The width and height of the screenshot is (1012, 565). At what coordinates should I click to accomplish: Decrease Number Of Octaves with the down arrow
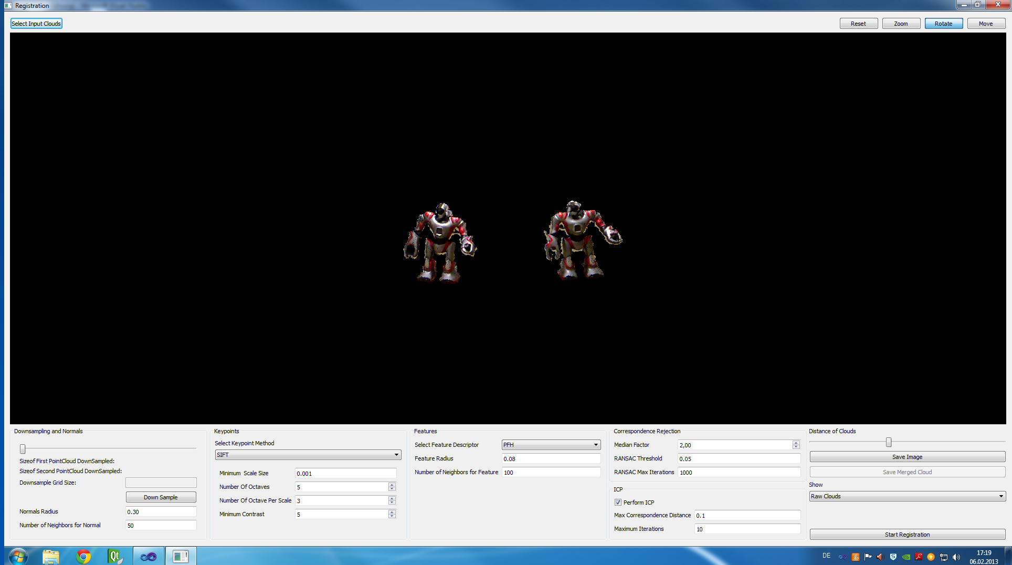click(x=392, y=489)
